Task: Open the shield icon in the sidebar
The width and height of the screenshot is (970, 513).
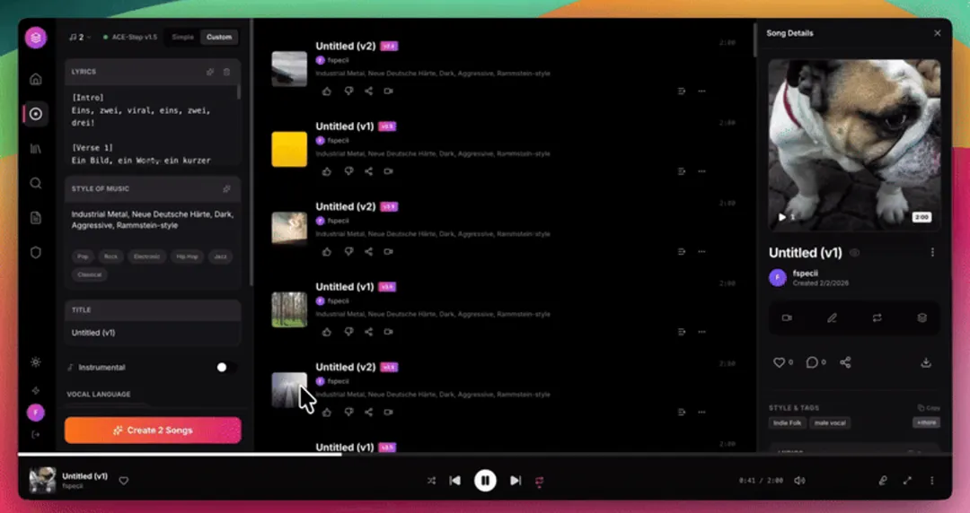Action: tap(36, 252)
